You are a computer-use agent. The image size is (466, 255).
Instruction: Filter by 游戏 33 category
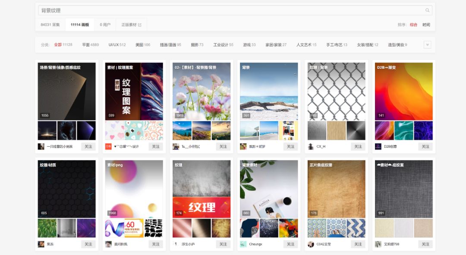(x=249, y=45)
